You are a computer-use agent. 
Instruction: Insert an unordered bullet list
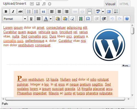coord(29,11)
